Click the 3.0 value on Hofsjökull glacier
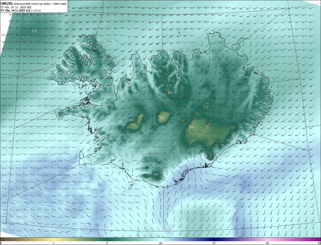Viewport: 321px width, 245px height. [162, 118]
